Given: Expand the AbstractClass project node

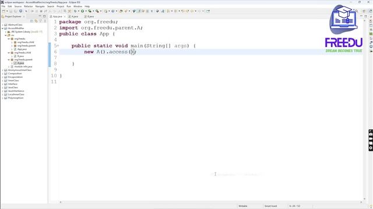Looking at the screenshot, I should tap(2, 24).
